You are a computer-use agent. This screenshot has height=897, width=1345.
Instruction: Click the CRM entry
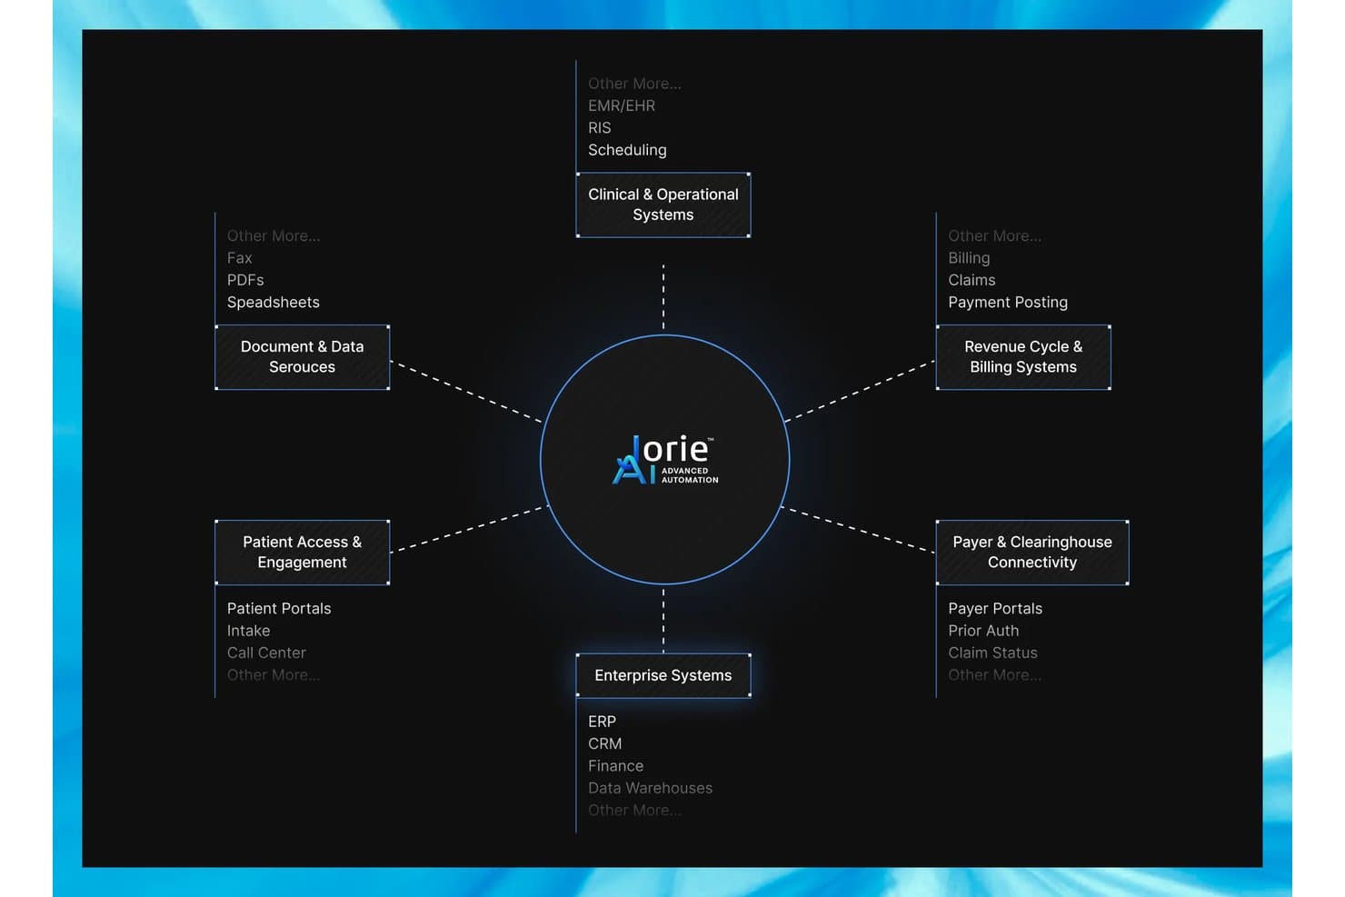click(604, 743)
